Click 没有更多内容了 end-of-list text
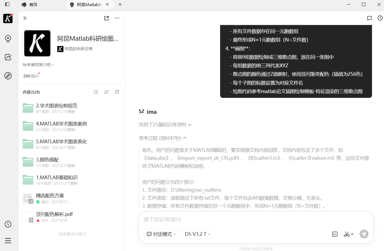The image size is (384, 251). point(73,234)
